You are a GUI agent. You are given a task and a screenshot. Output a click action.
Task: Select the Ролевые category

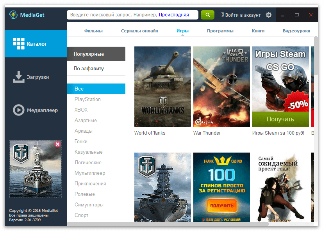click(85, 194)
